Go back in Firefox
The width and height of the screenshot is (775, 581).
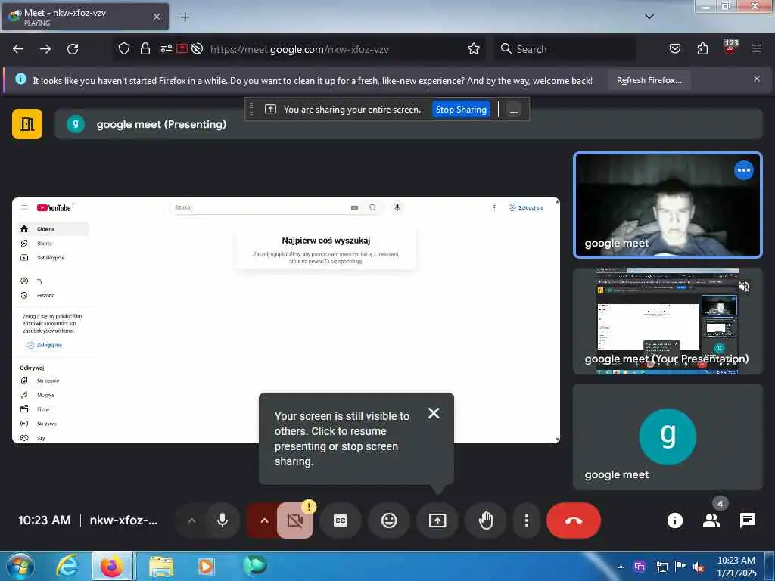(18, 49)
